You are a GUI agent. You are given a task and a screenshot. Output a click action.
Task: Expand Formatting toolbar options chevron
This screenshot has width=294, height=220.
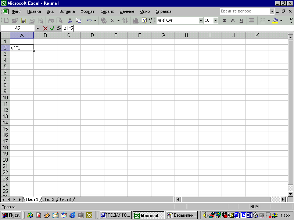click(x=291, y=20)
